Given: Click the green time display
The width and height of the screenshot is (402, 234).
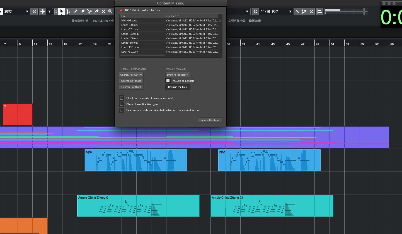Looking at the screenshot, I should pos(391,17).
